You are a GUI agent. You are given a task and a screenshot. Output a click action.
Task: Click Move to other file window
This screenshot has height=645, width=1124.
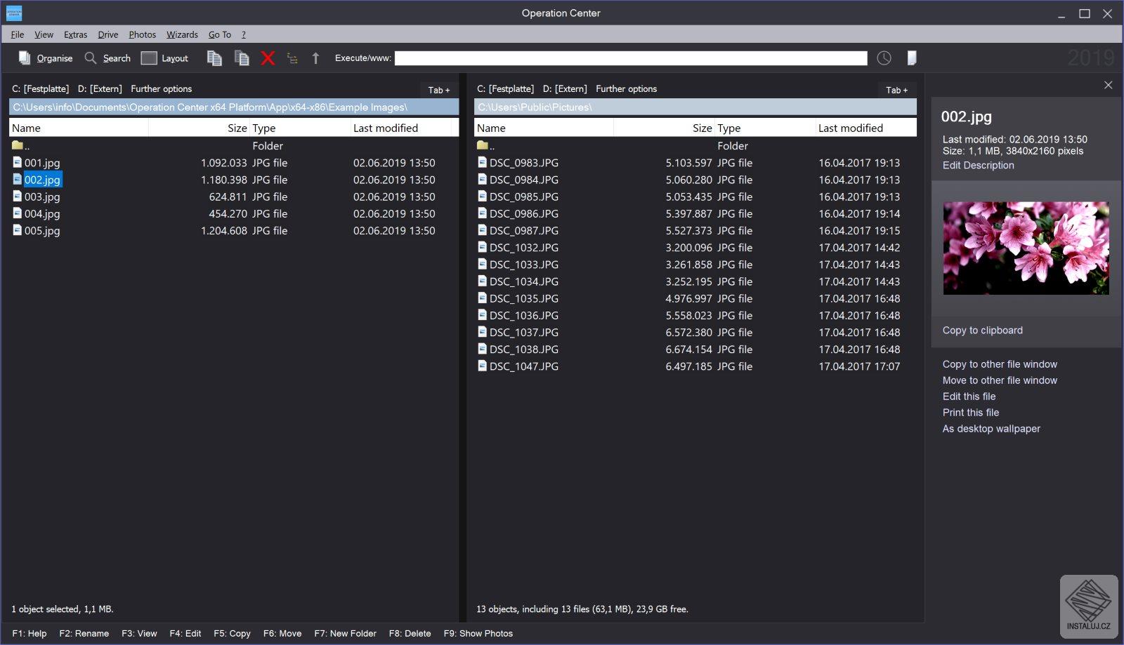click(1000, 380)
